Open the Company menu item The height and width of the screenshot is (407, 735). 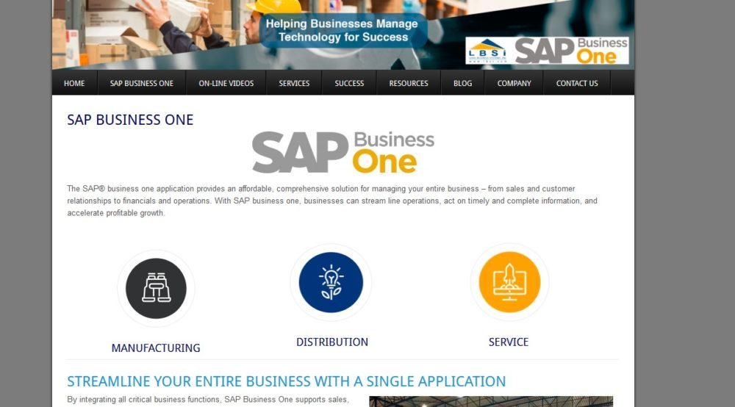coord(514,83)
